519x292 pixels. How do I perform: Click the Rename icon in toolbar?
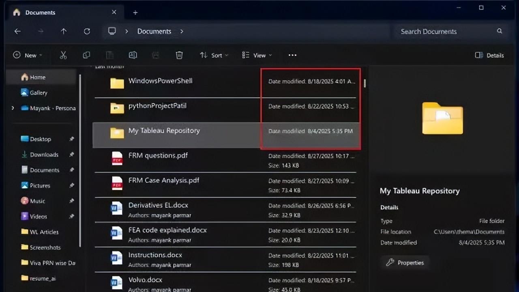point(133,55)
